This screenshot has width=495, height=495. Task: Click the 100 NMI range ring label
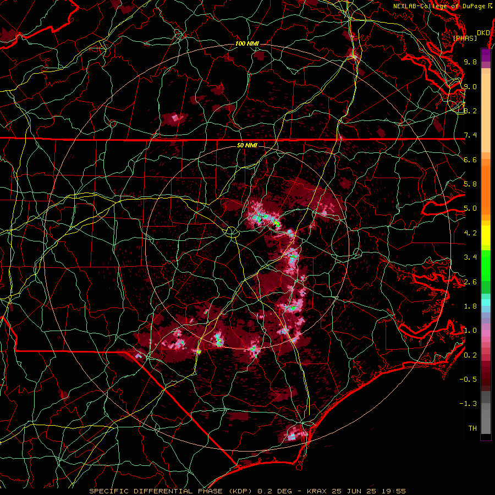click(x=247, y=43)
